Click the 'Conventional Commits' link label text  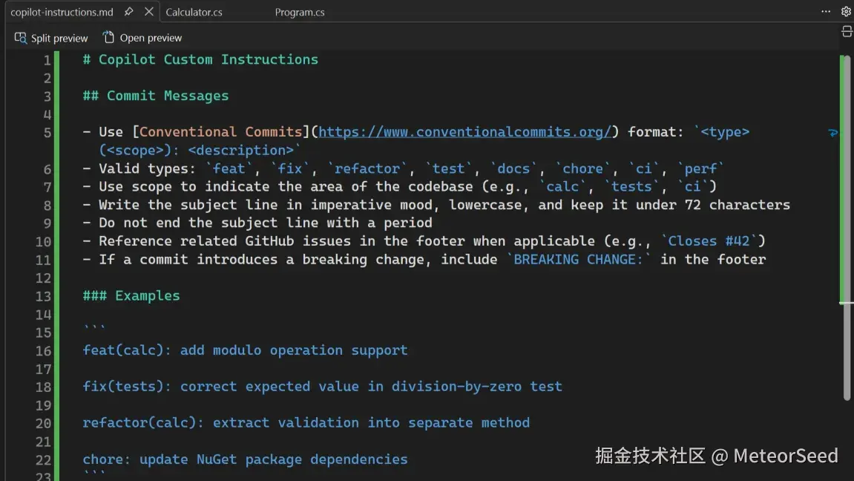220,132
